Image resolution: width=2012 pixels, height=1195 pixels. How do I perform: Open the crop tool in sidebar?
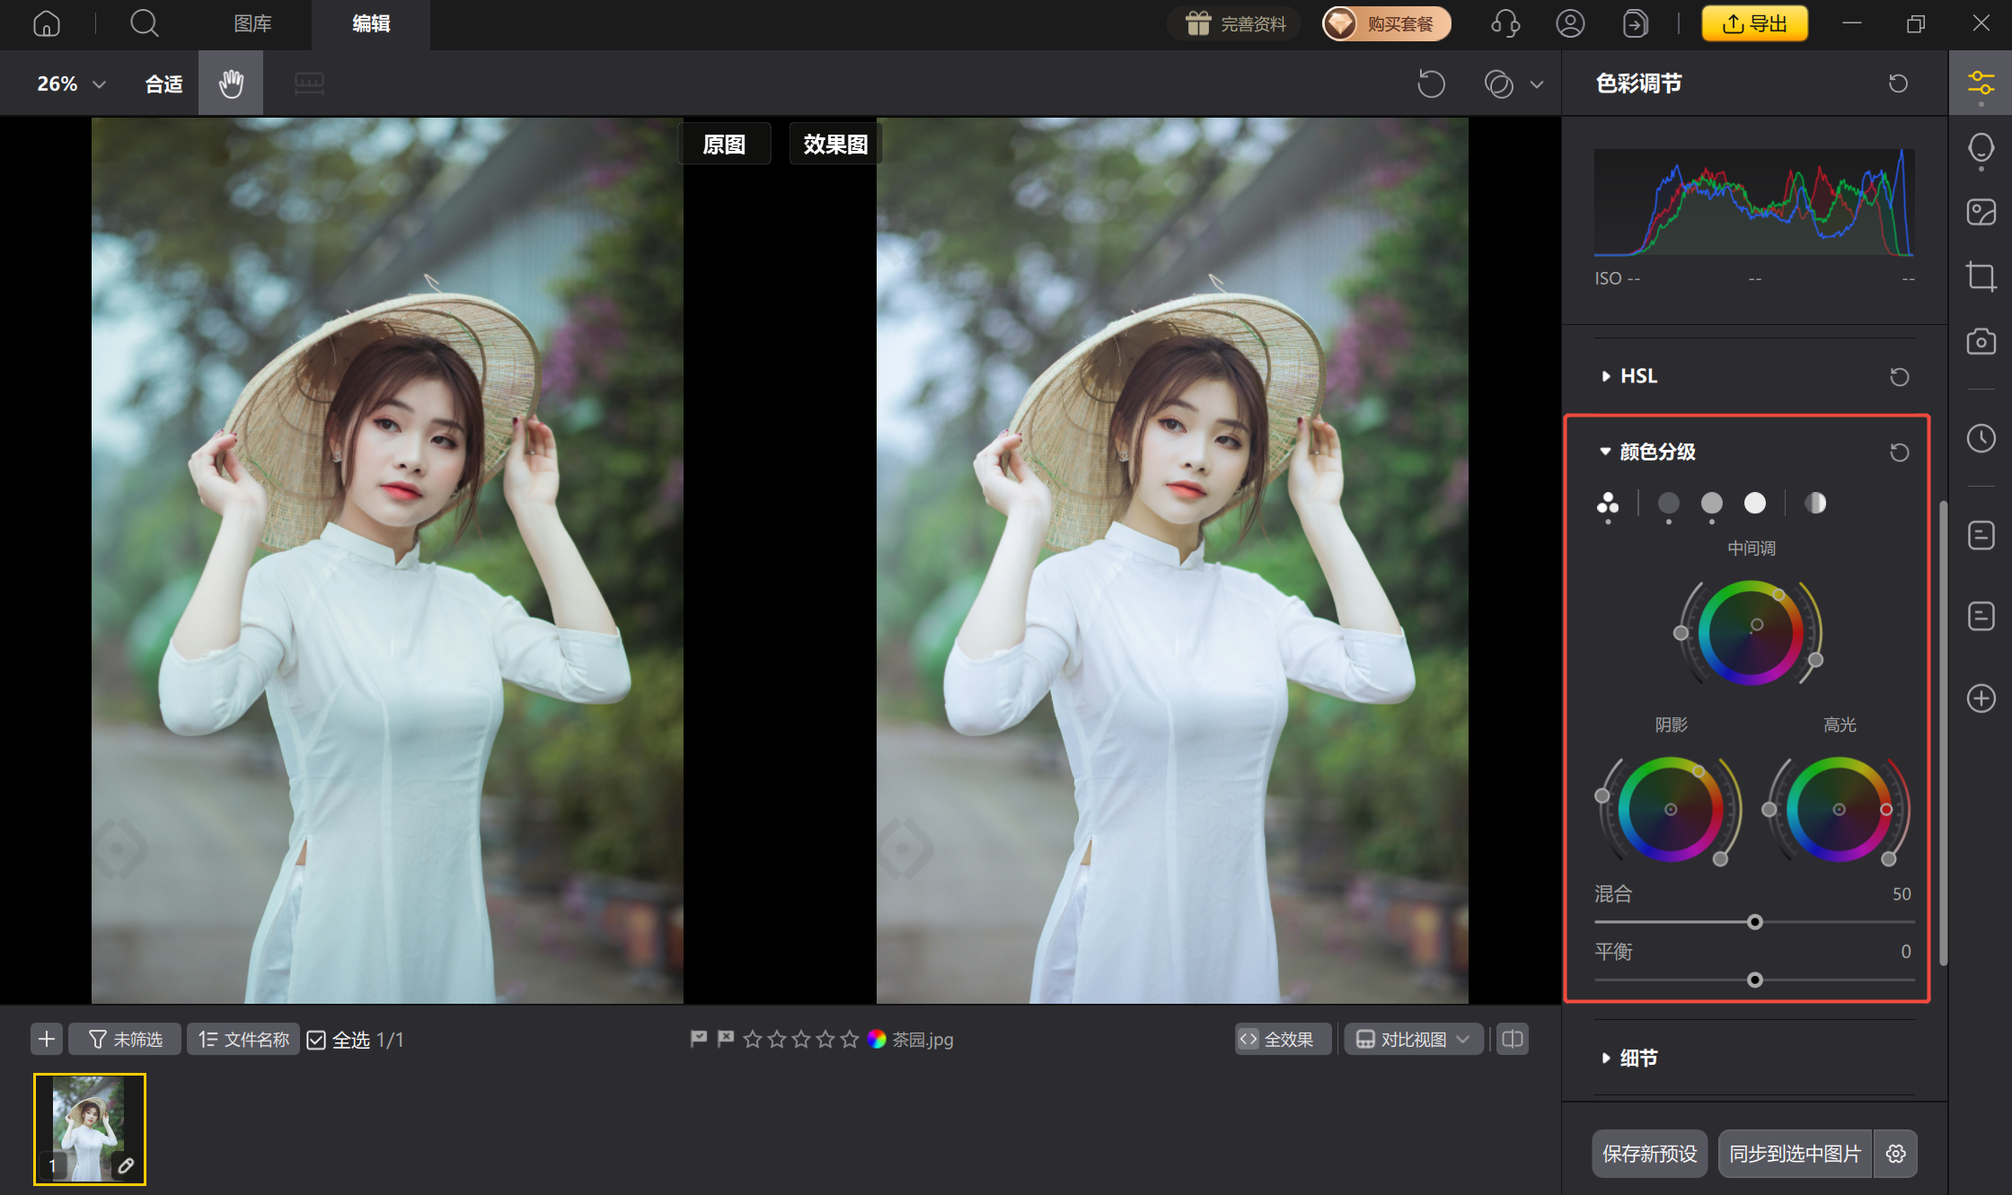tap(1981, 276)
